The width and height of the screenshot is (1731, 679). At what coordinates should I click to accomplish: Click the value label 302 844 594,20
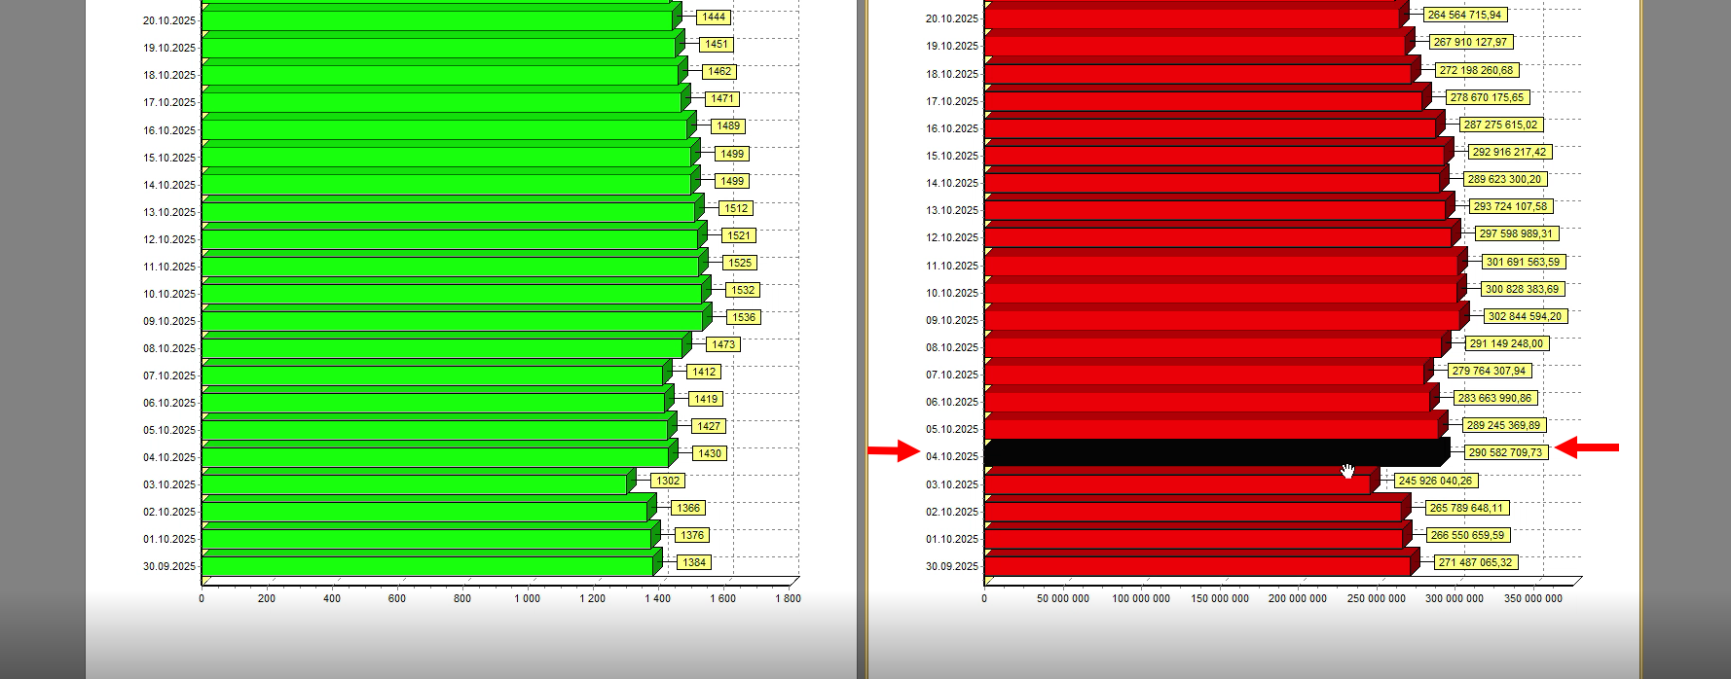[x=1525, y=316]
